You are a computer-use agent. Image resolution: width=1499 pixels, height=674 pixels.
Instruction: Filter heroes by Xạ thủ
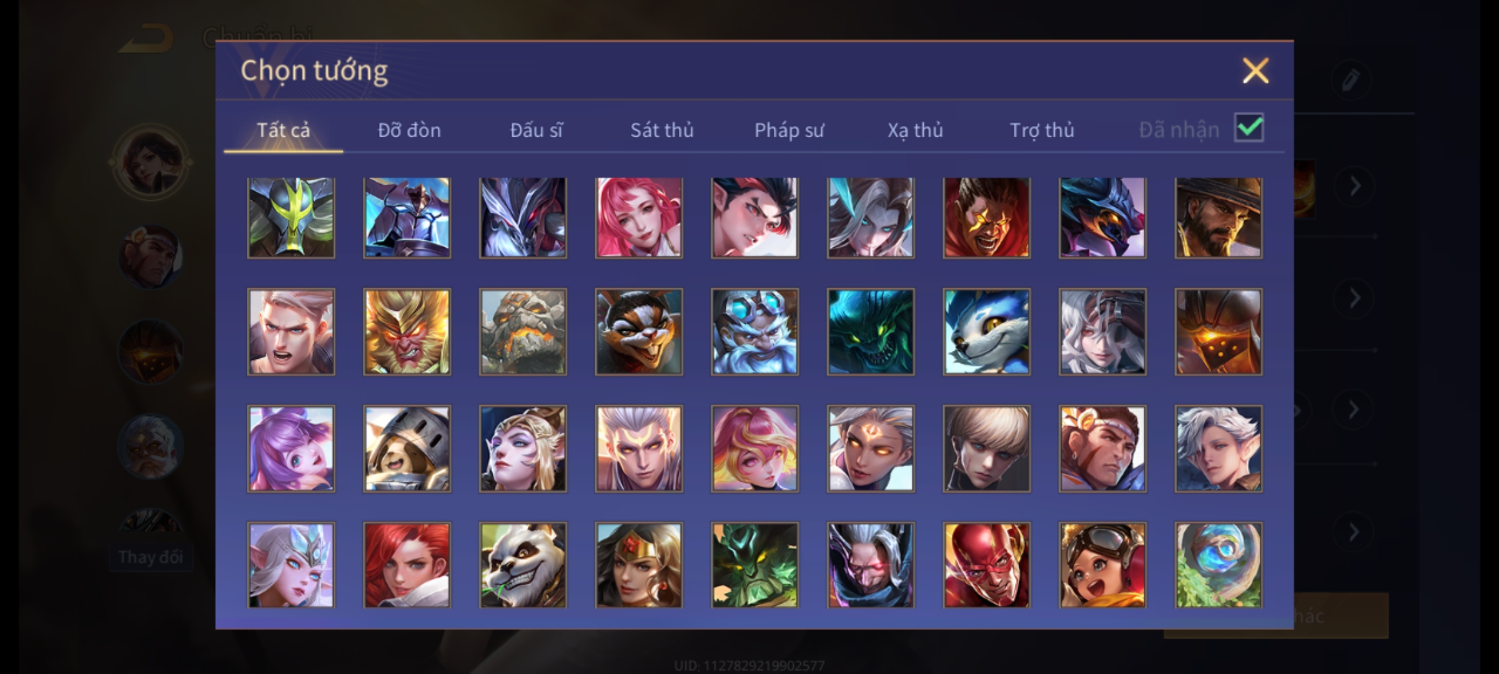[x=915, y=130]
